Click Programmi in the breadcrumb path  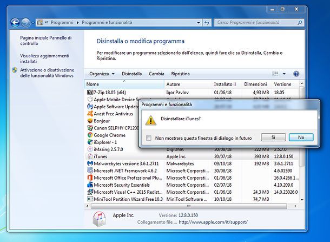(62, 23)
